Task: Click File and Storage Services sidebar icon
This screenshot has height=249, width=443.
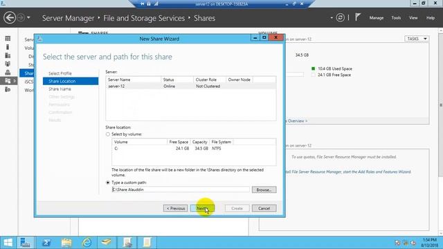Action: pyautogui.click(x=8, y=81)
